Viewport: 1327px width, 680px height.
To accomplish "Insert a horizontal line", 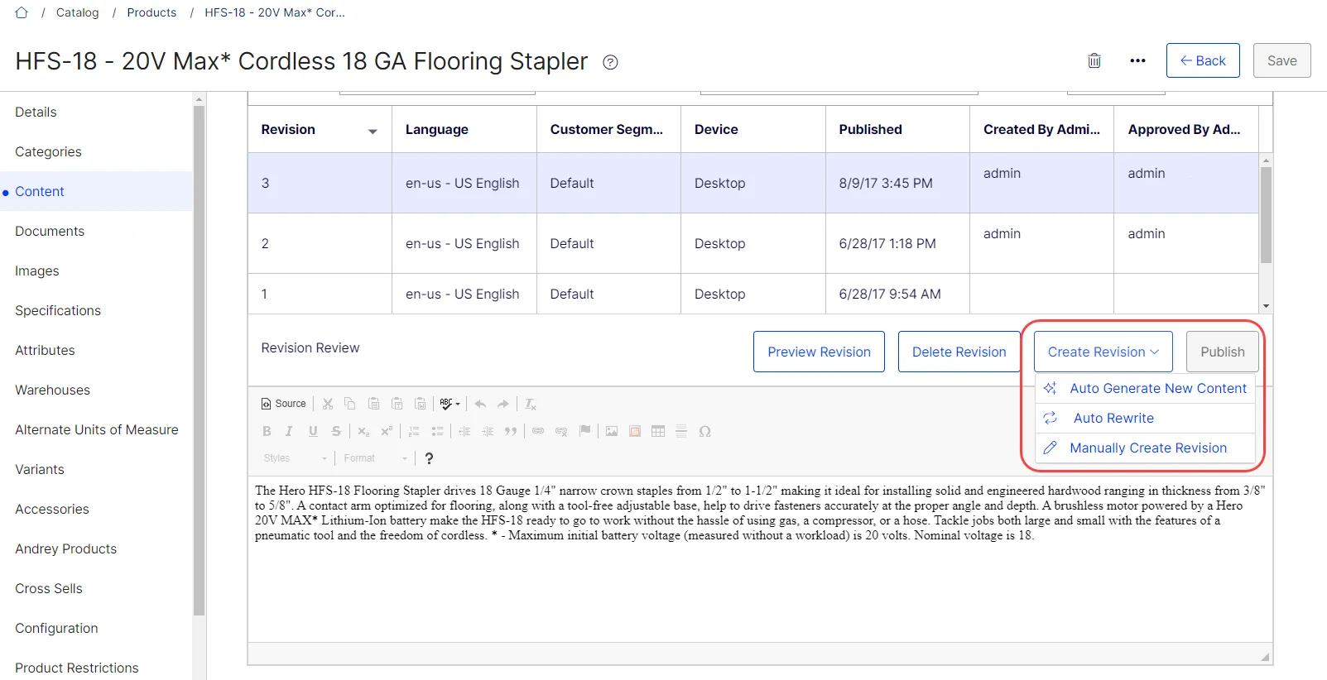I will [x=681, y=431].
